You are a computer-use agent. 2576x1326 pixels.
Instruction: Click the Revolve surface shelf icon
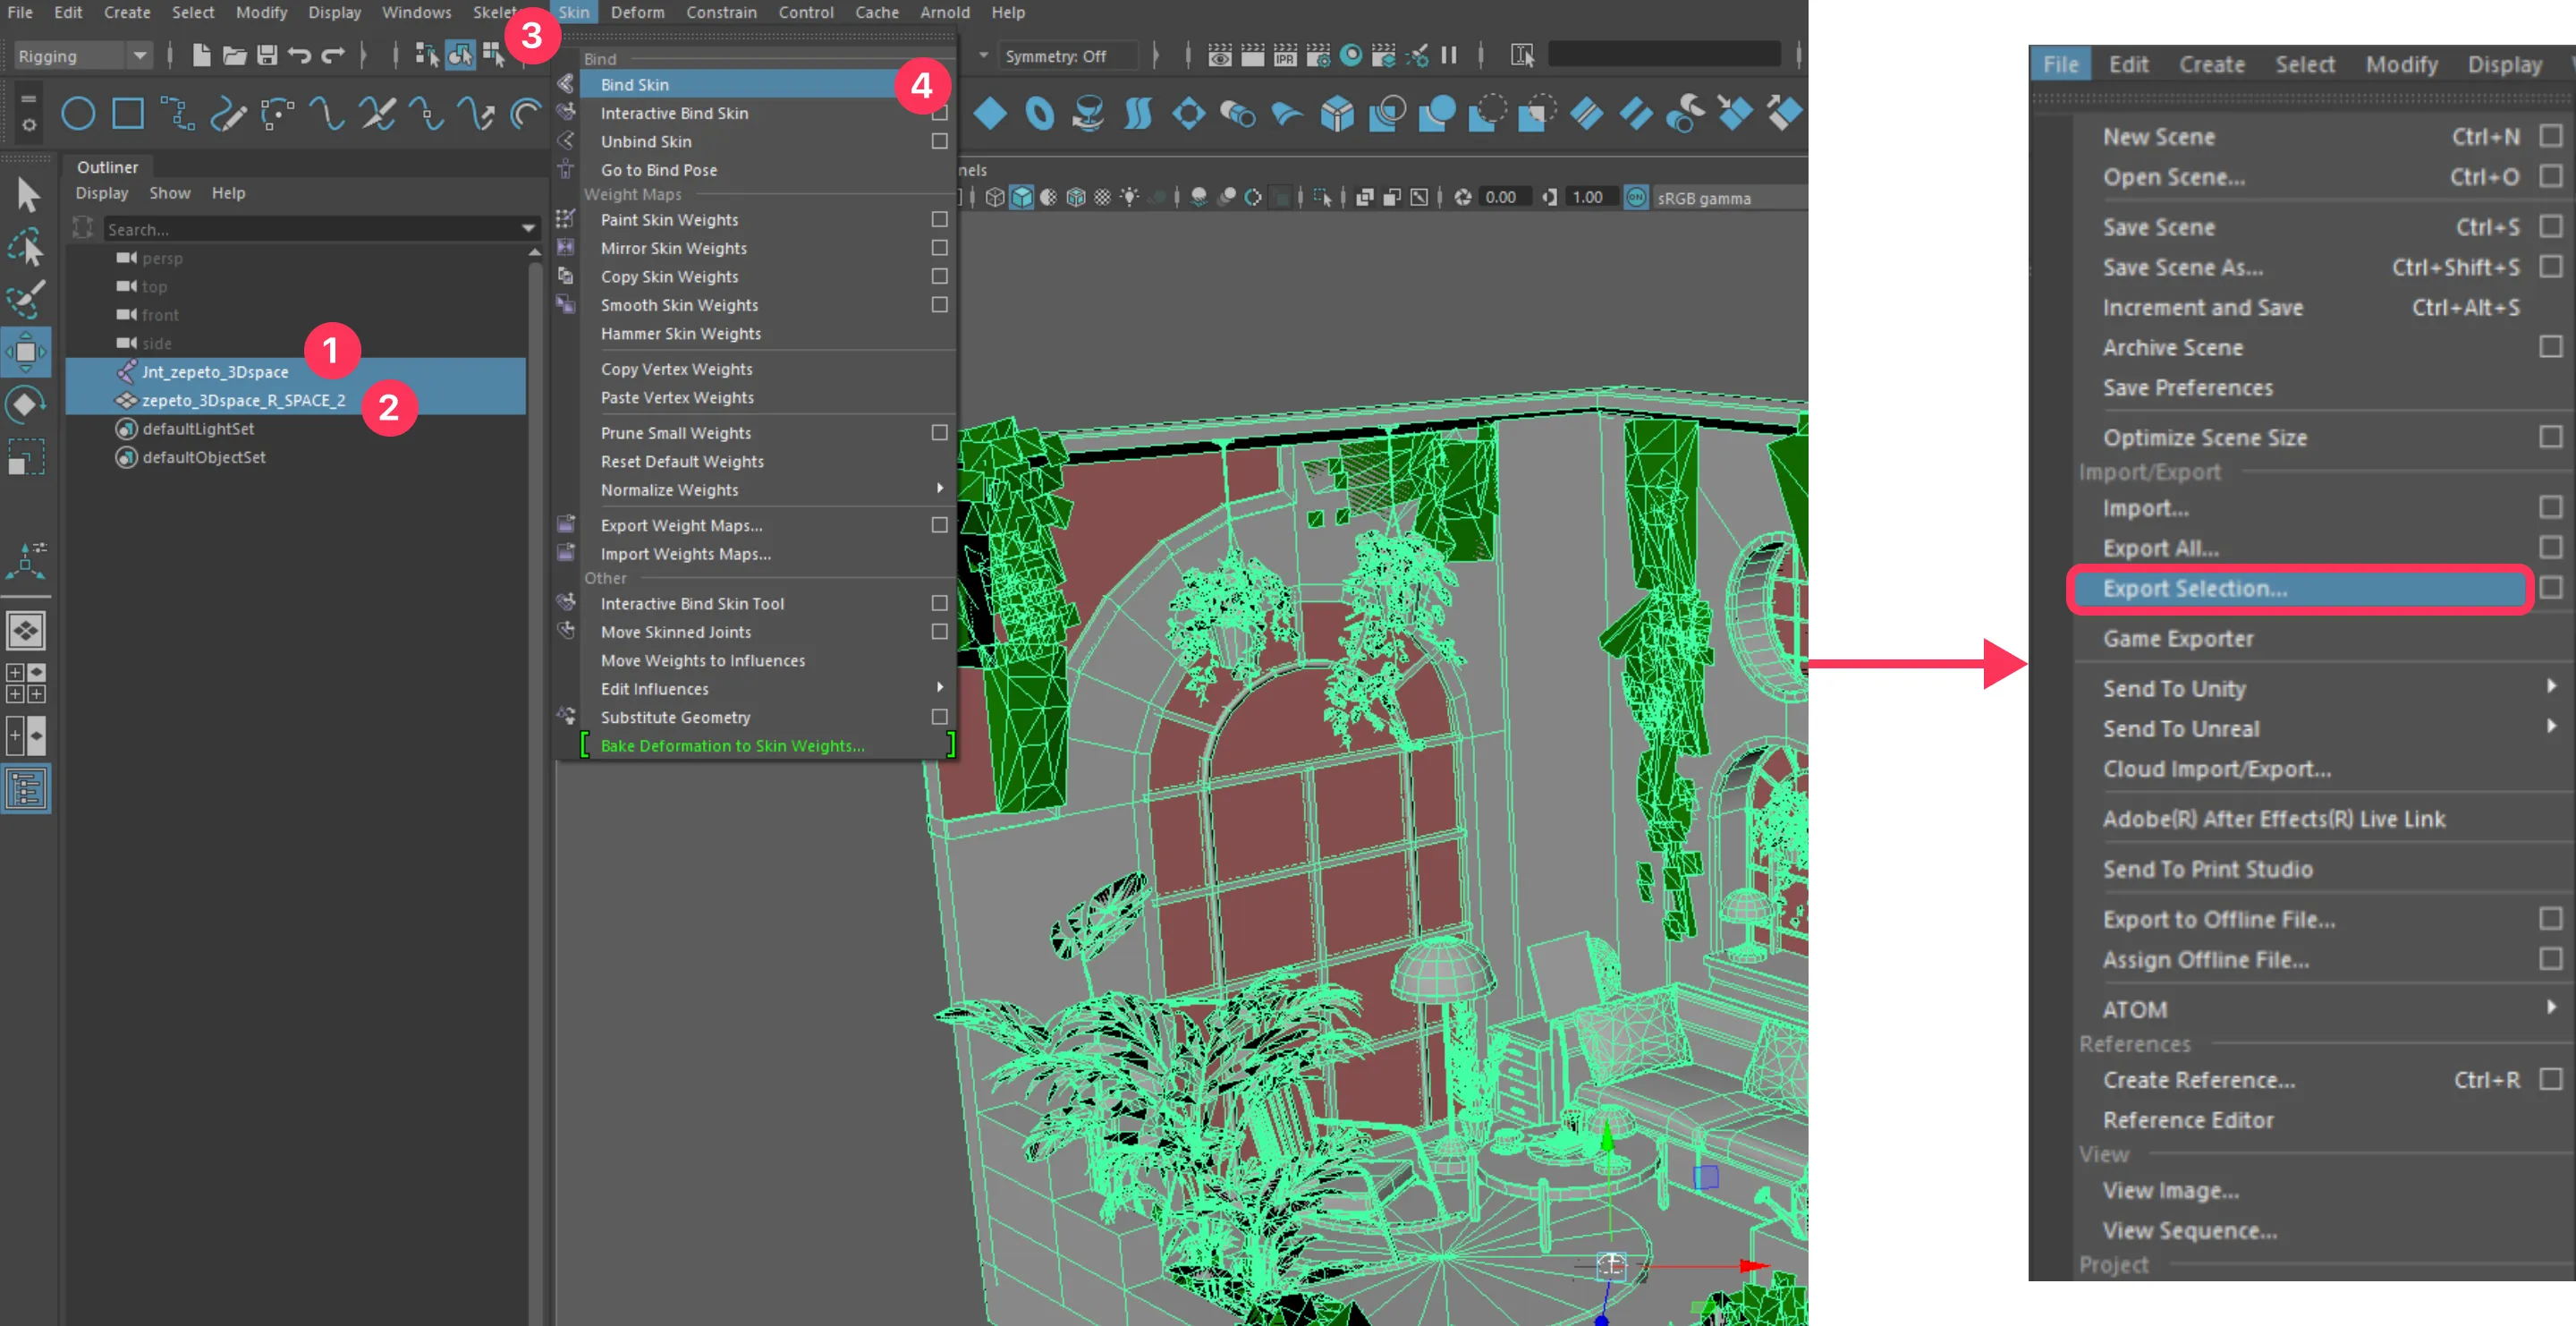click(1088, 114)
